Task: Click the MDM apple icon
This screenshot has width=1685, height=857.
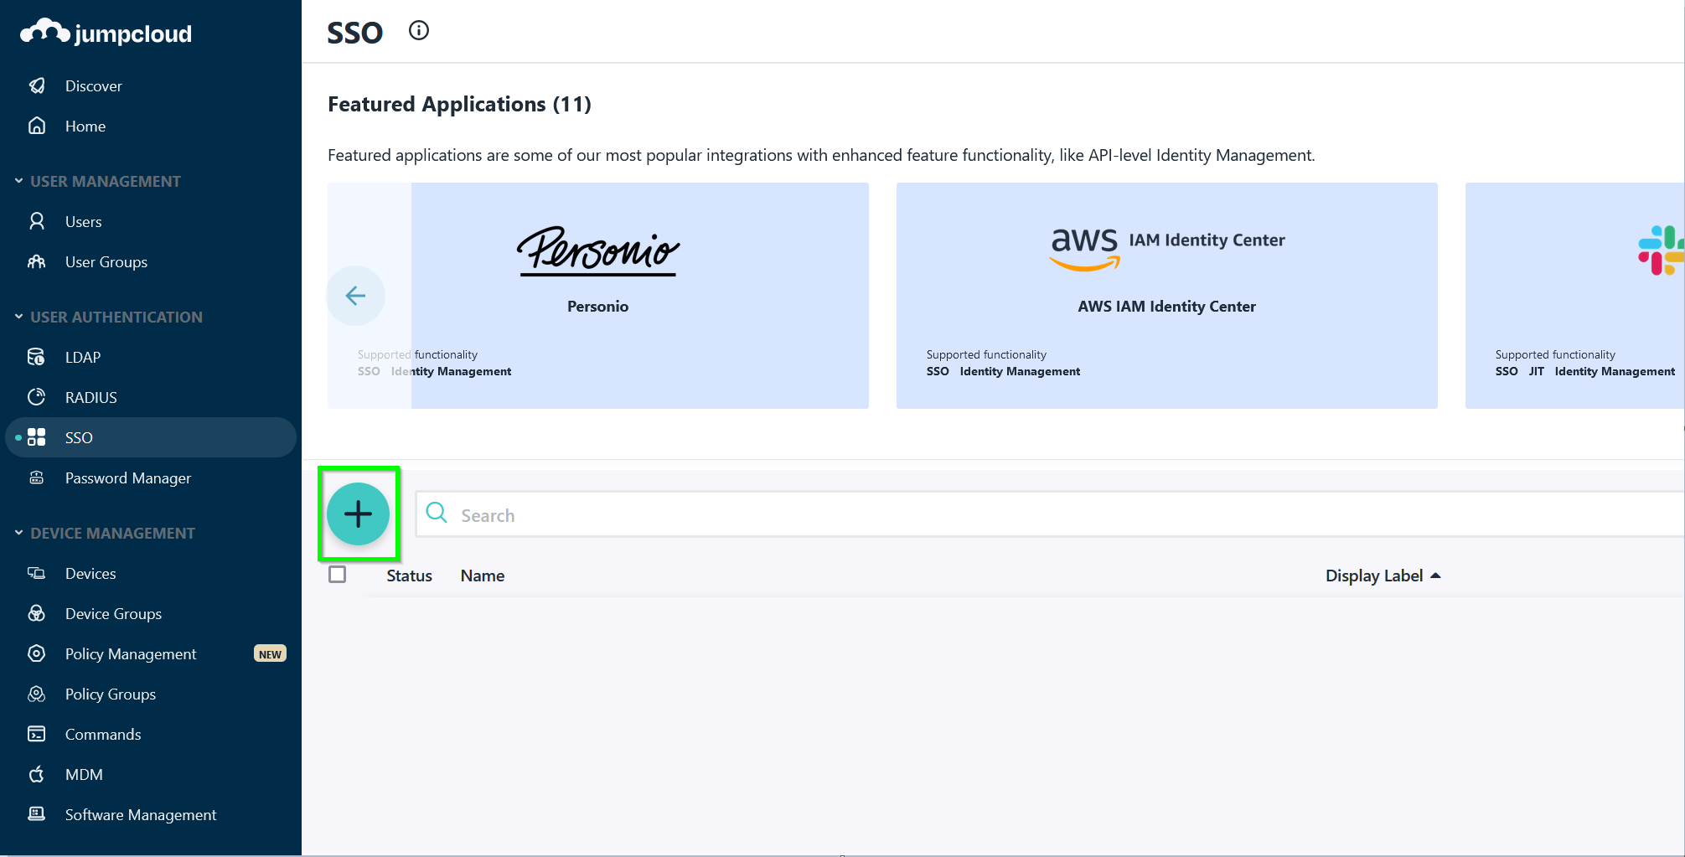Action: point(37,774)
